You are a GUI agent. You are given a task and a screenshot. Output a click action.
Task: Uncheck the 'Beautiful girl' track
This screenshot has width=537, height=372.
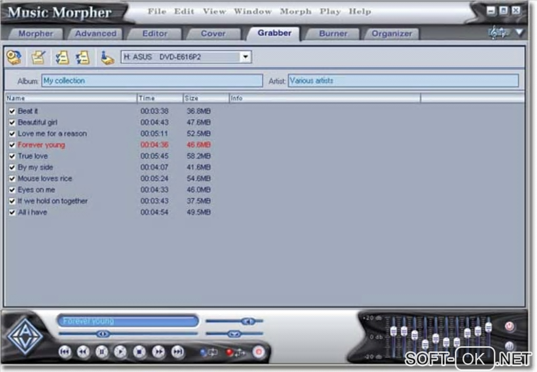pyautogui.click(x=12, y=123)
